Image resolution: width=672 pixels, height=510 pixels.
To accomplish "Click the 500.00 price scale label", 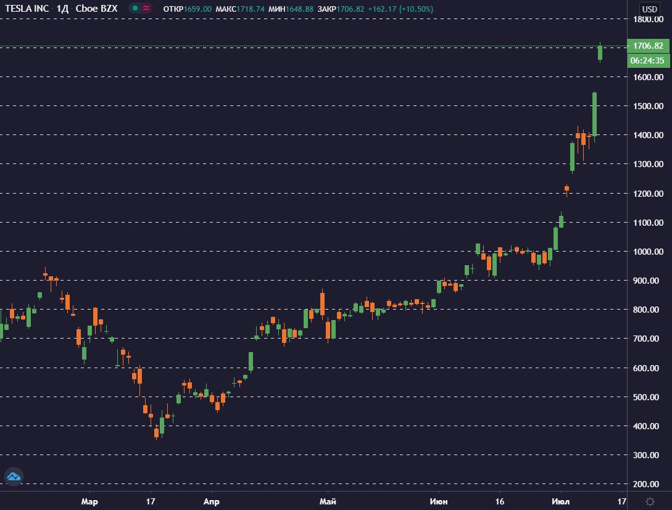I will [x=646, y=397].
